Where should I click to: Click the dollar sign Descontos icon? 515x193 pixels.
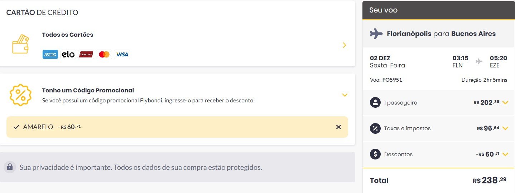click(375, 154)
